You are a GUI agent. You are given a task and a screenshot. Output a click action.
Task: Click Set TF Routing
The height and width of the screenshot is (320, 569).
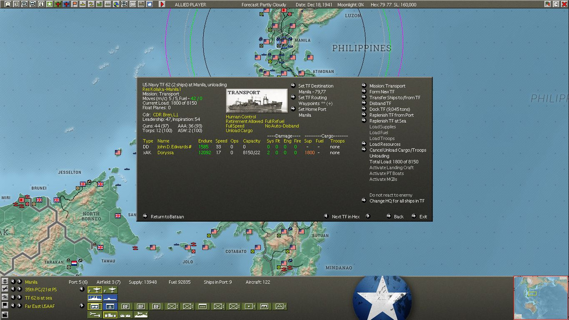[312, 98]
